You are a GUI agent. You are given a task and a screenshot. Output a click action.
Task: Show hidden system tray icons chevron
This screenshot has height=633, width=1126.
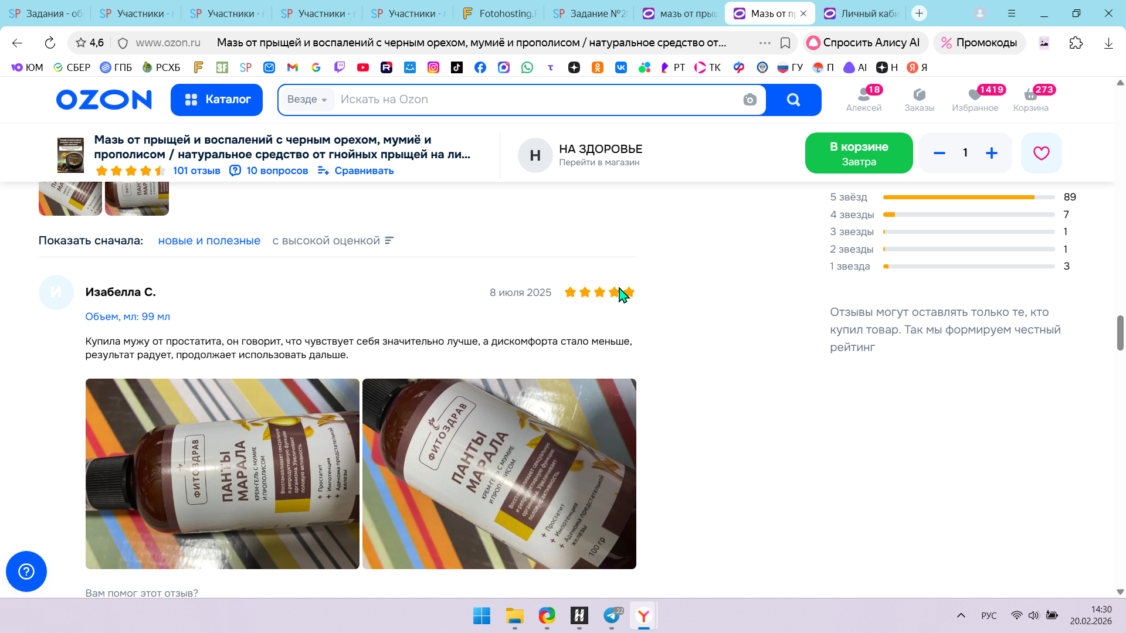coord(961,615)
